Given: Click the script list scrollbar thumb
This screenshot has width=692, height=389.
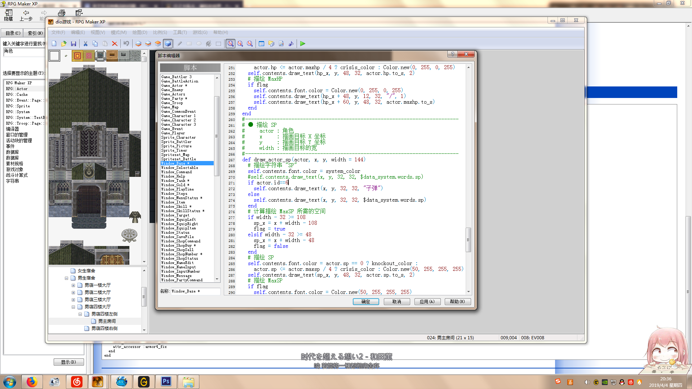Looking at the screenshot, I should (x=217, y=136).
